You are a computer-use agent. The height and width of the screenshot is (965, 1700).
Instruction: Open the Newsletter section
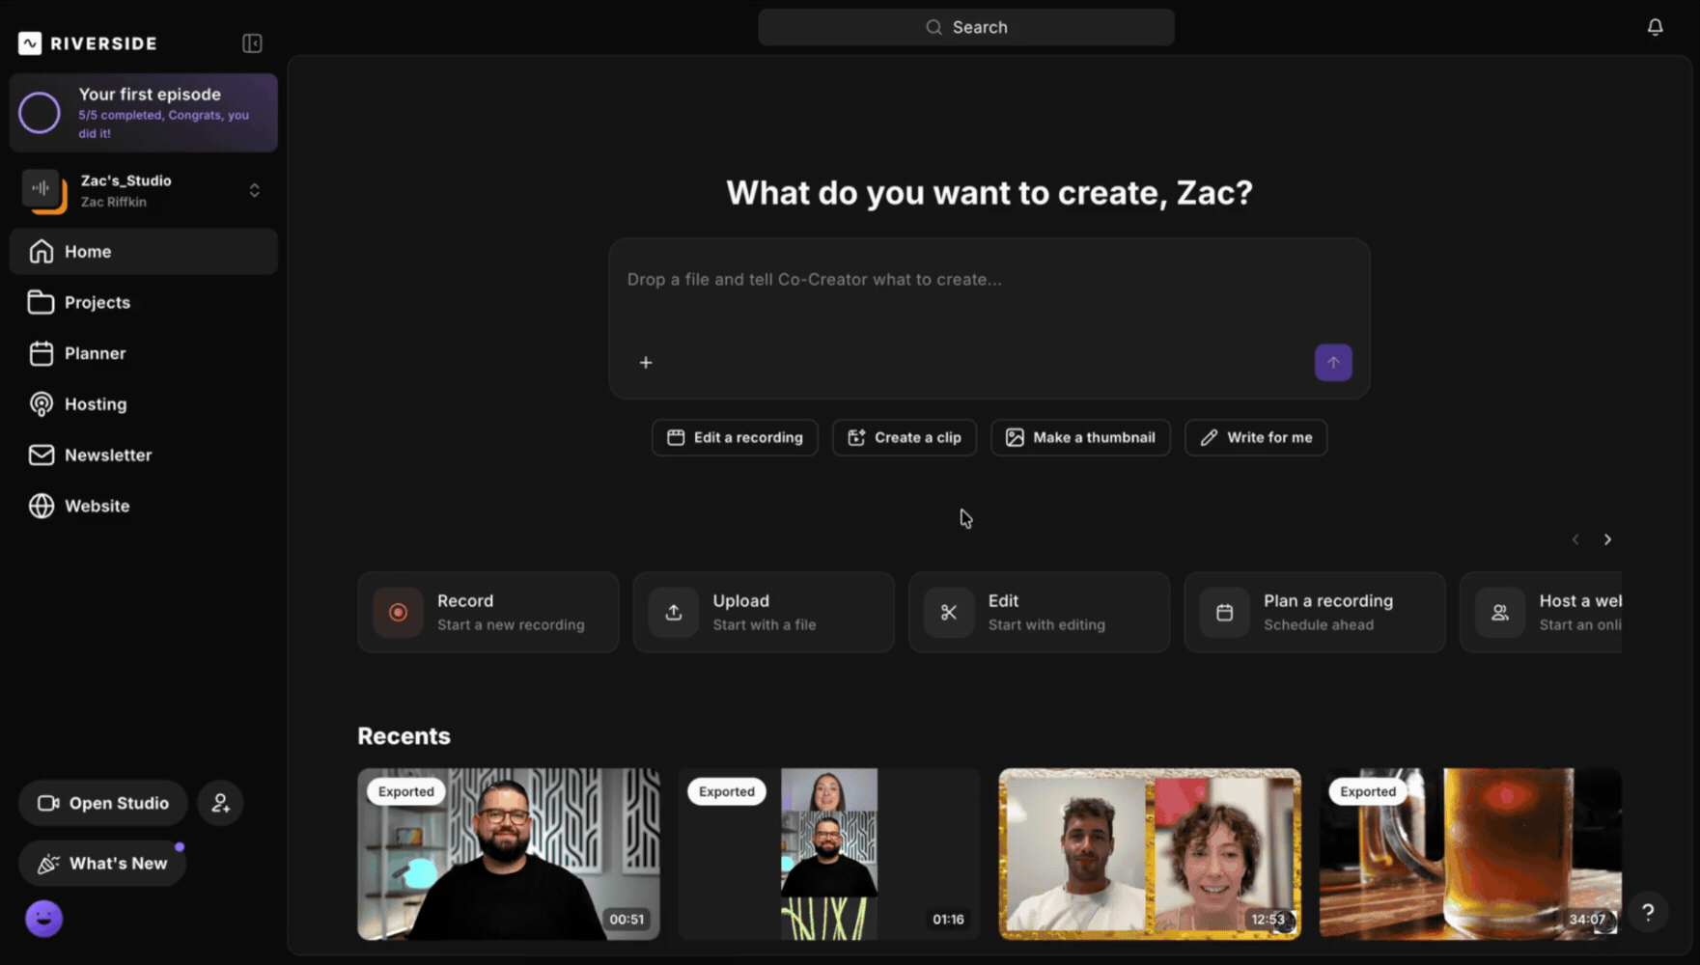point(144,455)
